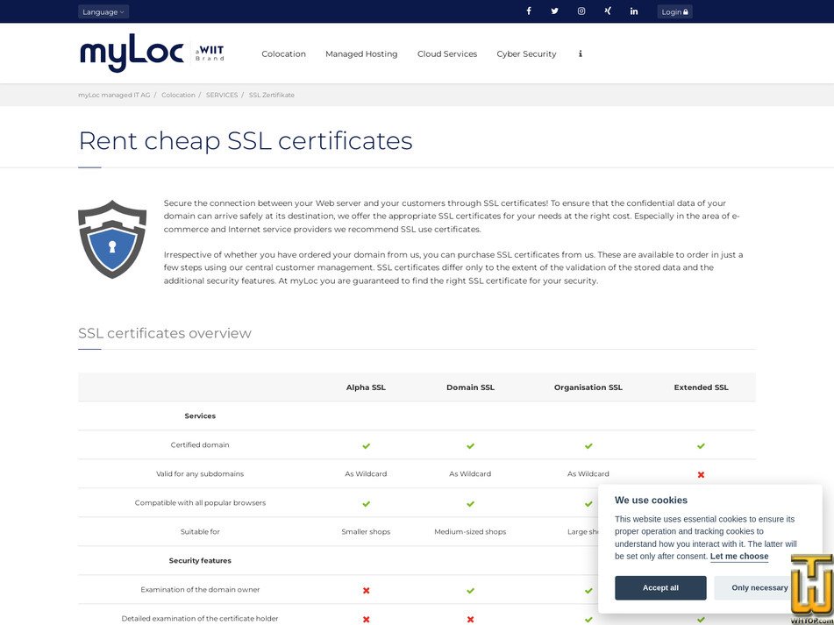Viewport: 834px width, 625px height.
Task: Click Domain SSL Certified domain checkmark
Action: pos(470,446)
